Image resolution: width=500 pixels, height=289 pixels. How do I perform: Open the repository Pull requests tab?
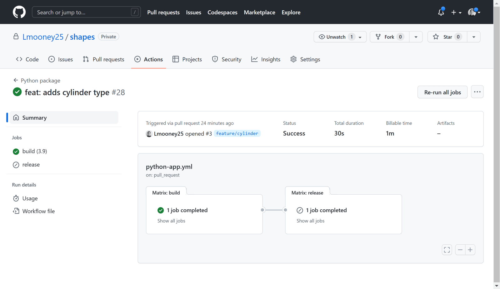click(103, 59)
